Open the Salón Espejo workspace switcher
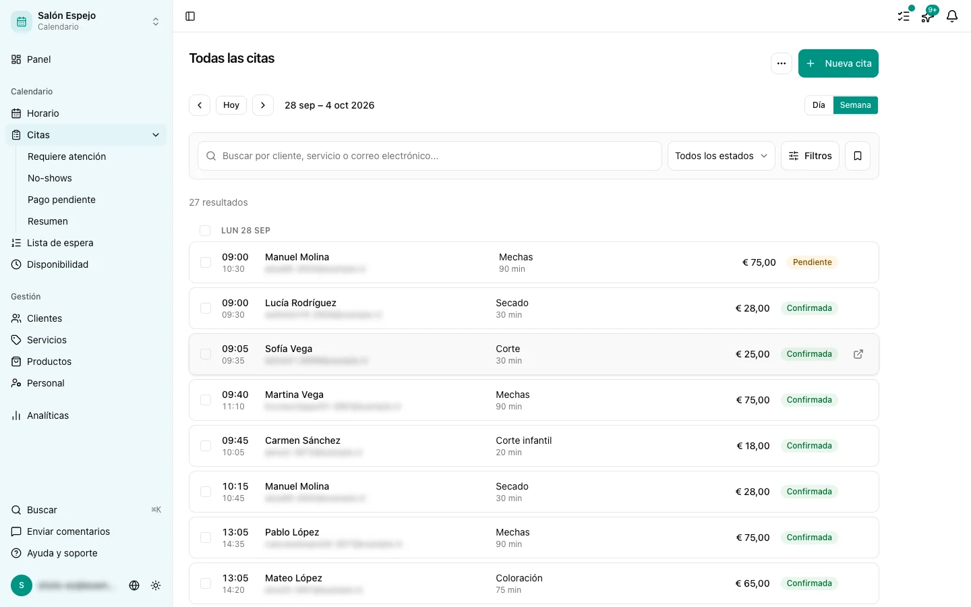The height and width of the screenshot is (607, 971). click(x=86, y=22)
